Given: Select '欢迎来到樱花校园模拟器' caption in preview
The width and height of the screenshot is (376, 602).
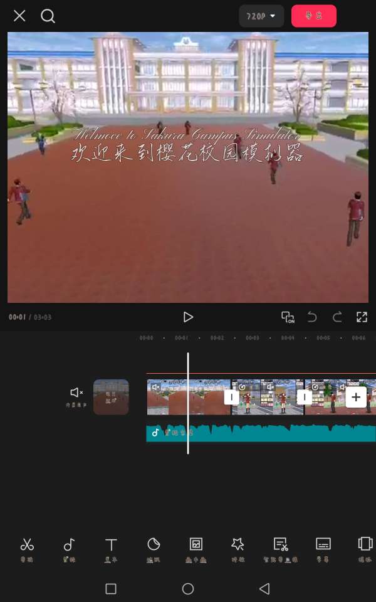Looking at the screenshot, I should 187,153.
